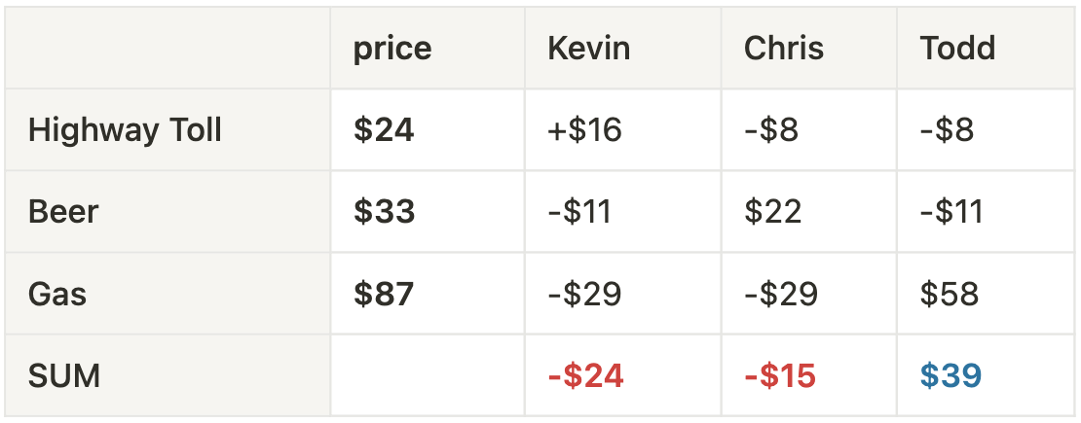
Task: Select the "Kevin" column header
Action: [588, 49]
